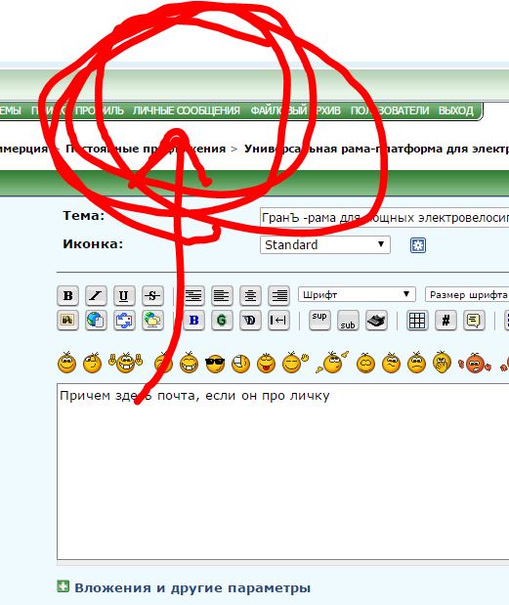509x605 pixels.
Task: Insert subscript with sub button
Action: pos(348,320)
